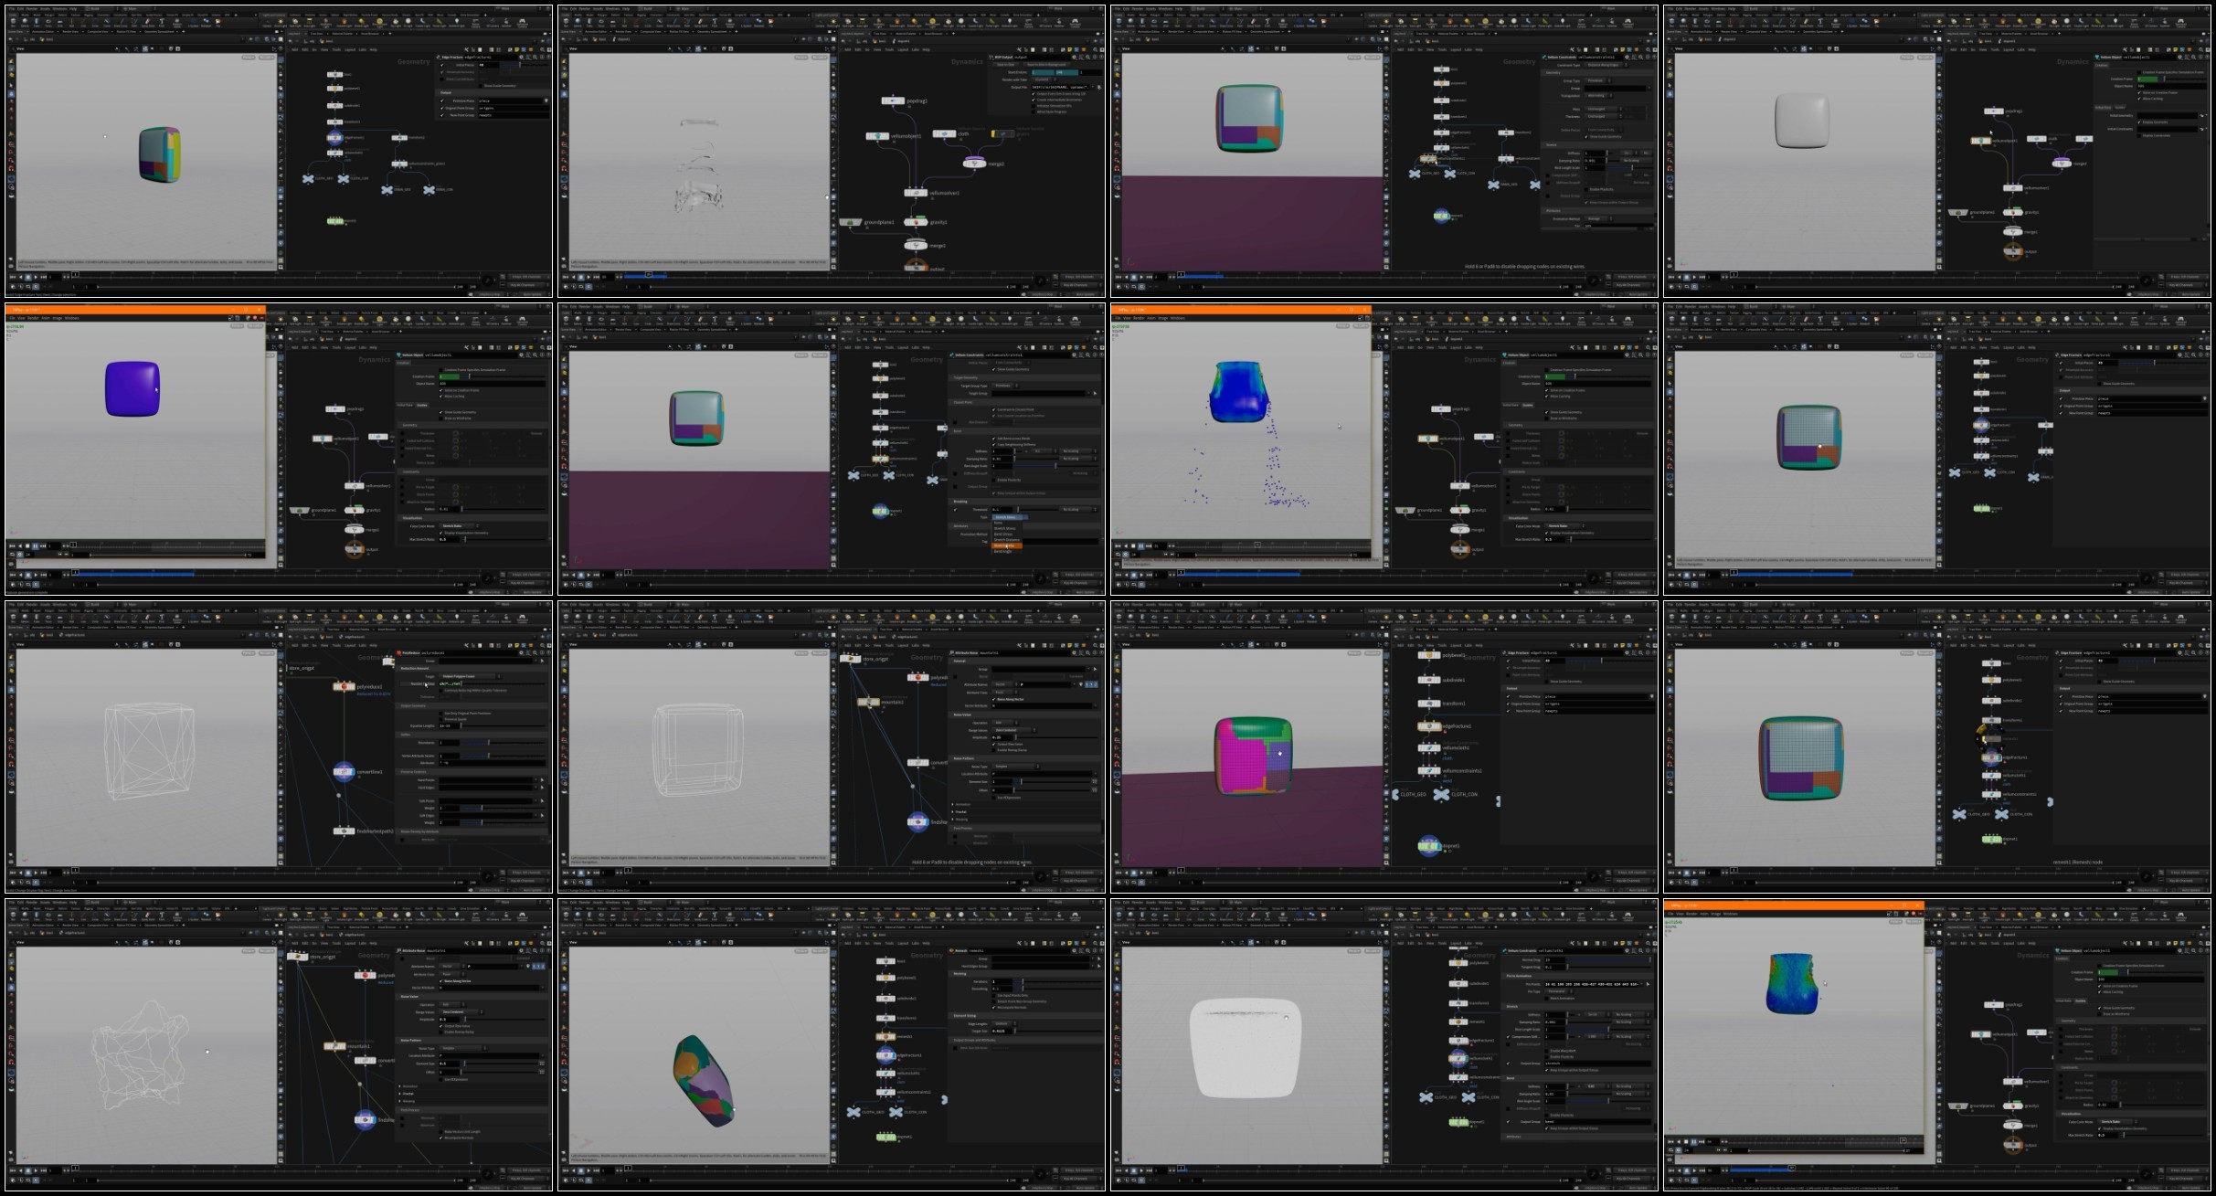
Task: Toggle Add Bend across Welds checkbox above Type list
Action: [x=993, y=439]
